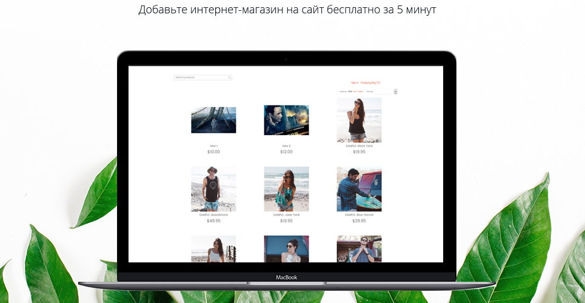Screen dimensions: 585x303
Task: Click the 'new 1' product name
Action: coord(213,146)
